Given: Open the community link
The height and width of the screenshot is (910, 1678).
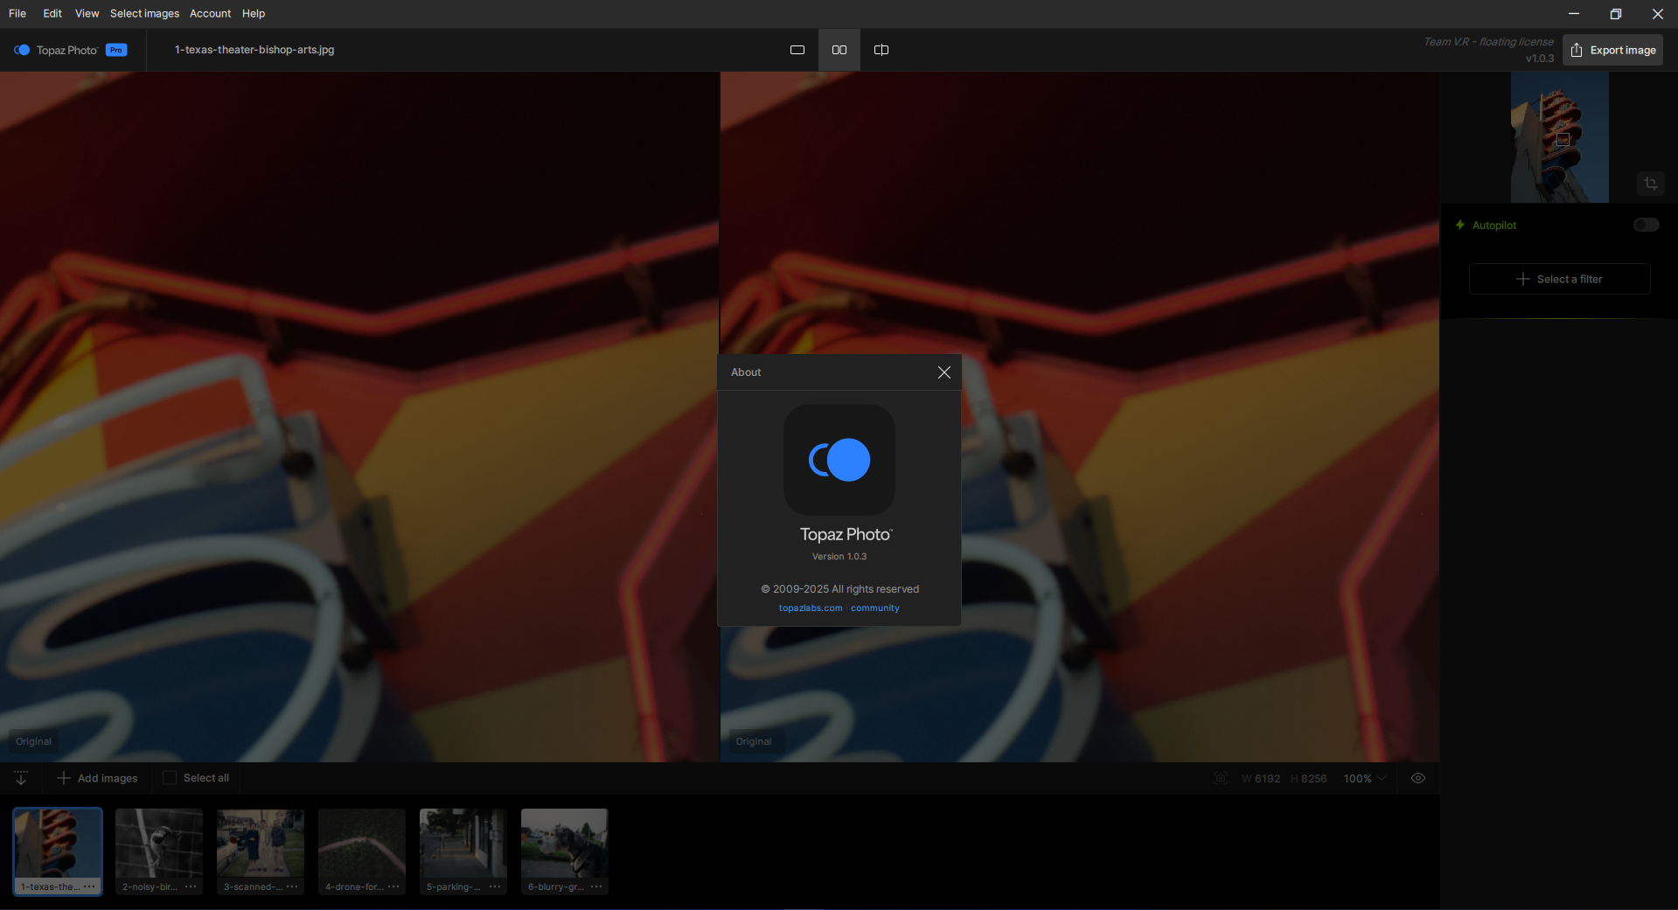Looking at the screenshot, I should click(x=874, y=608).
